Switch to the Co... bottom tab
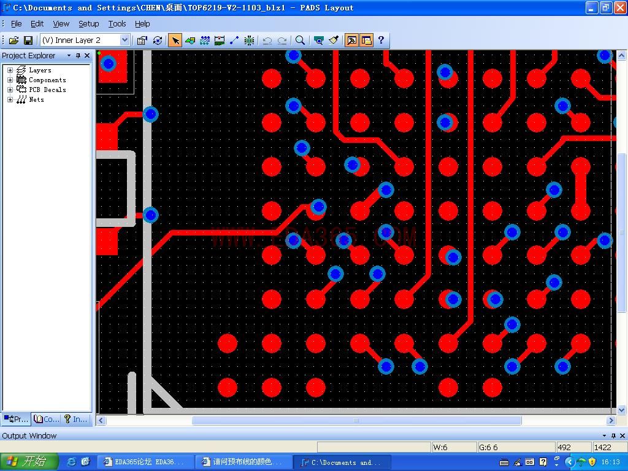Image resolution: width=628 pixels, height=471 pixels. coord(47,419)
